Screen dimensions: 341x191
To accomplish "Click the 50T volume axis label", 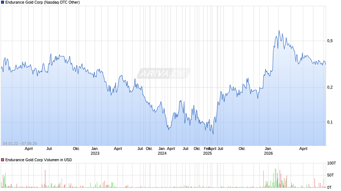I will pos(330,175).
